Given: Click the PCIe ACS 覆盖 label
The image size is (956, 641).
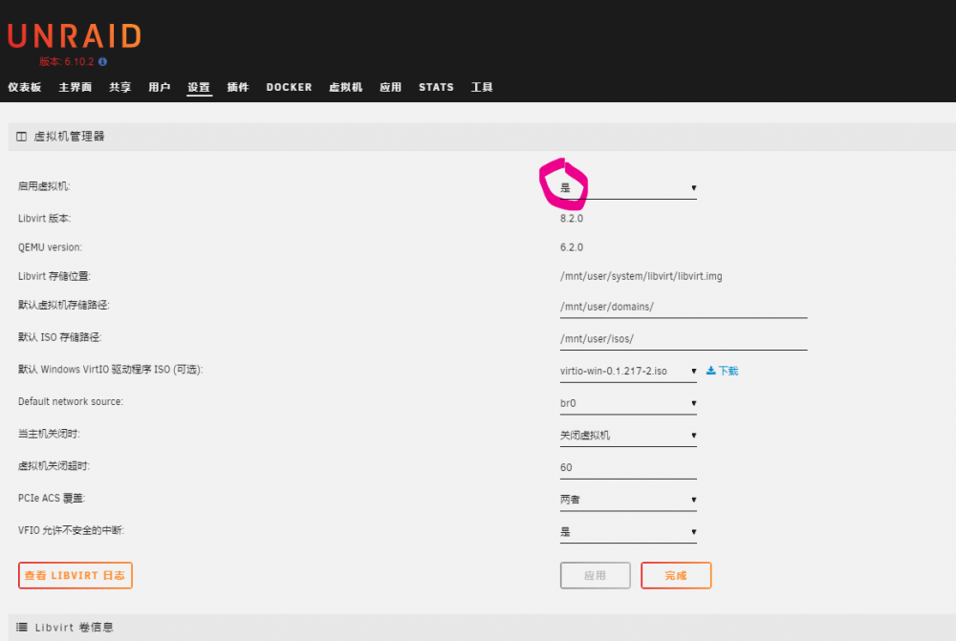Looking at the screenshot, I should [52, 498].
